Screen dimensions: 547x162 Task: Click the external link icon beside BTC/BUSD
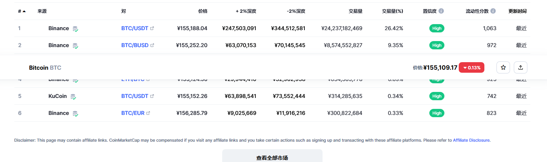[152, 45]
